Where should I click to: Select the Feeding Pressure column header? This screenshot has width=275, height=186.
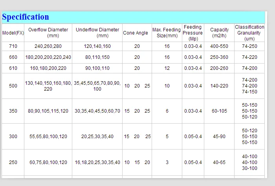[x=192, y=33]
